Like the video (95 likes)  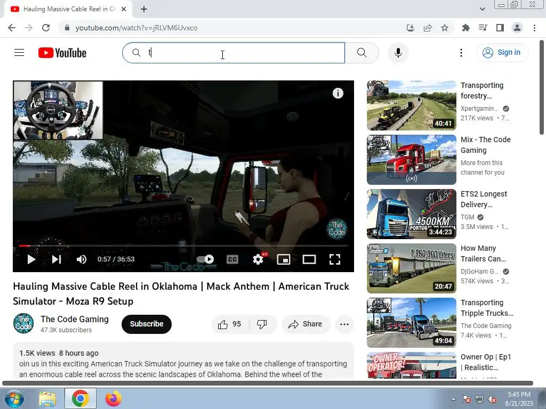[x=229, y=324]
